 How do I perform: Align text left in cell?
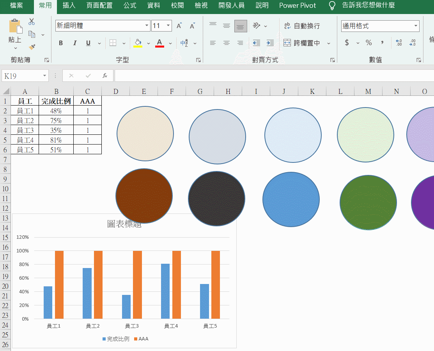click(213, 43)
